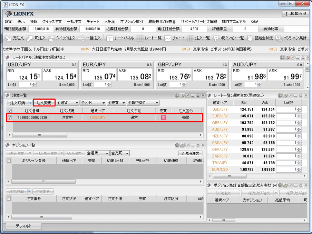
Task: Launch 一括注文 from the icon toolbar
Action: click(89, 38)
